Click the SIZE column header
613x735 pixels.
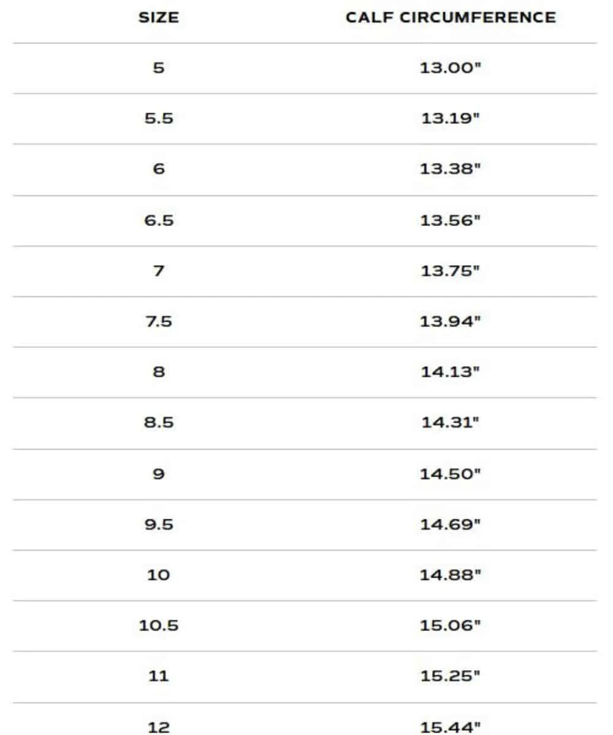pos(159,18)
